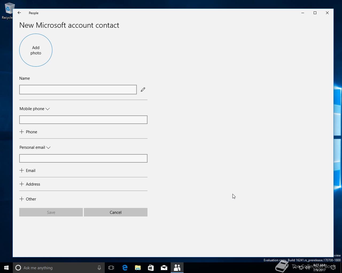Click the back arrow in People
Image resolution: width=342 pixels, height=273 pixels.
[x=19, y=13]
